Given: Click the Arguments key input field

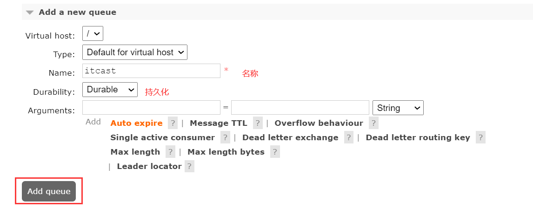Looking at the screenshot, I should [x=151, y=108].
